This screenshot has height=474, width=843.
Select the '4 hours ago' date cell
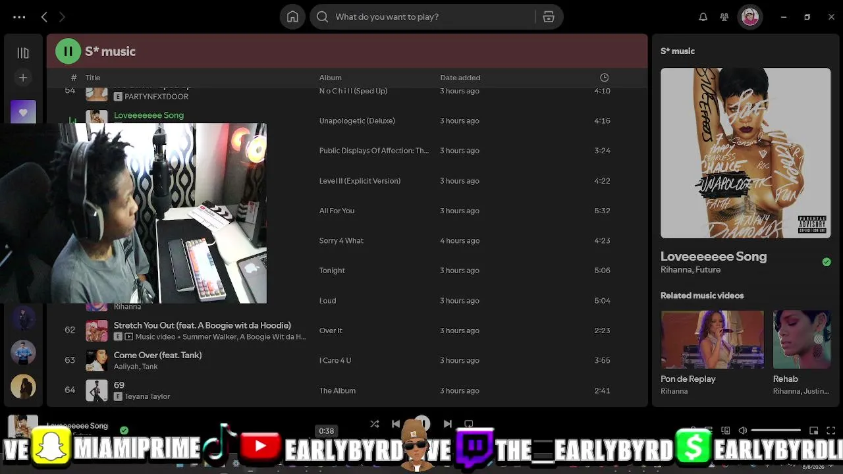click(x=460, y=241)
